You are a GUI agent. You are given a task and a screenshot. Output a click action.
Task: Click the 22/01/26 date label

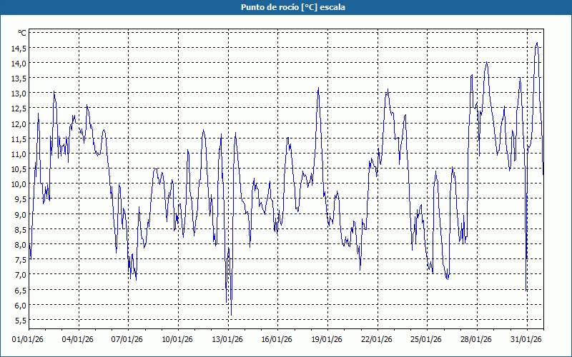(377, 340)
